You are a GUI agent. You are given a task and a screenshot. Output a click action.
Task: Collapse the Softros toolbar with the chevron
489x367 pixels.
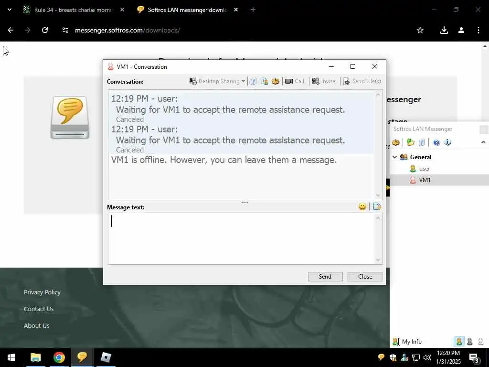[483, 142]
